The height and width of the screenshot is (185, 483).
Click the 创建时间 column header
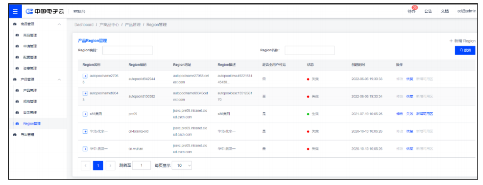[x=359, y=65]
